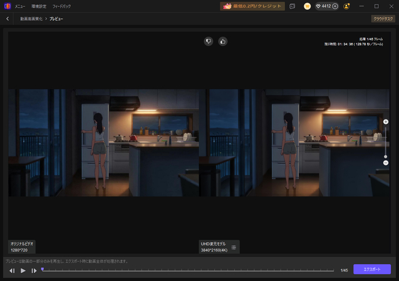Click the thumbs down rating icon

[209, 41]
